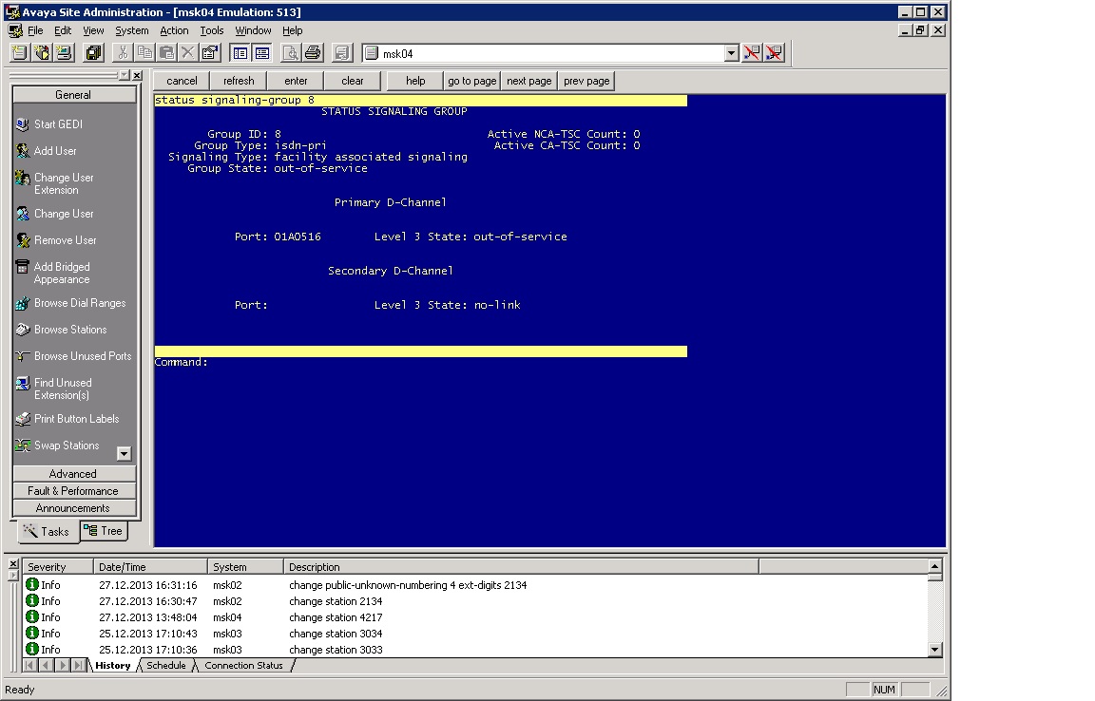This screenshot has width=1095, height=701.
Task: Expand the Announcements task group
Action: [x=73, y=508]
